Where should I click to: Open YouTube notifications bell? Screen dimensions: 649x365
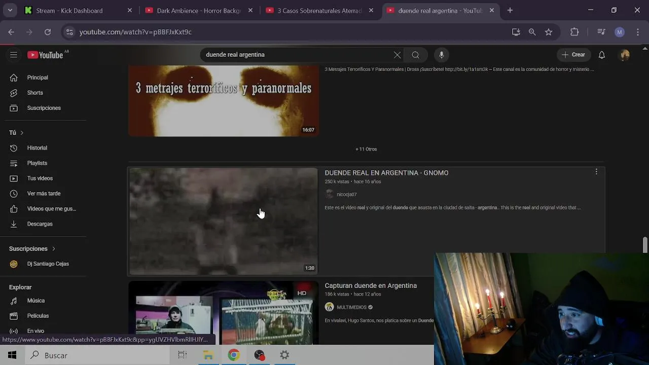tap(602, 55)
